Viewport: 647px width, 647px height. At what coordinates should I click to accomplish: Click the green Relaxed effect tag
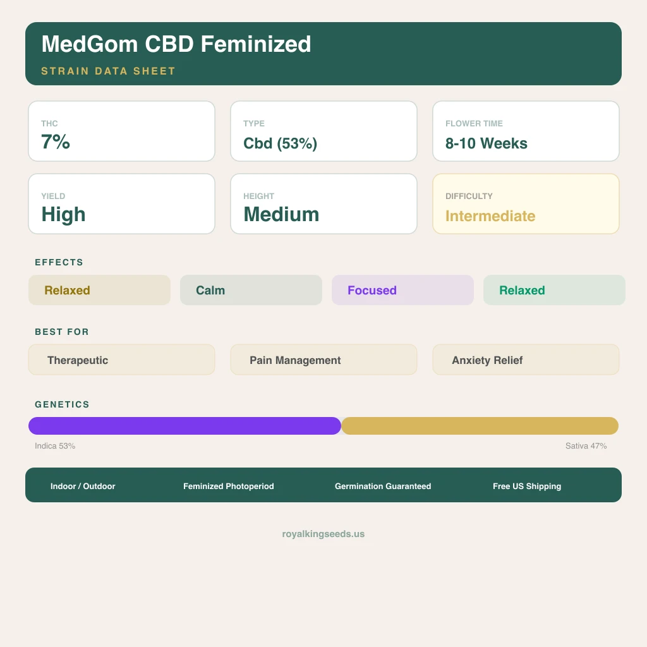point(554,290)
